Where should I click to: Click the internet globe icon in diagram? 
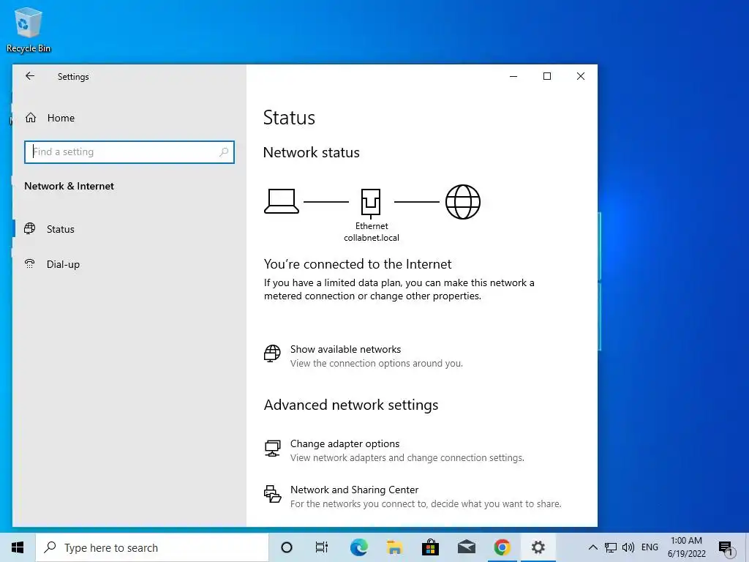coord(463,202)
